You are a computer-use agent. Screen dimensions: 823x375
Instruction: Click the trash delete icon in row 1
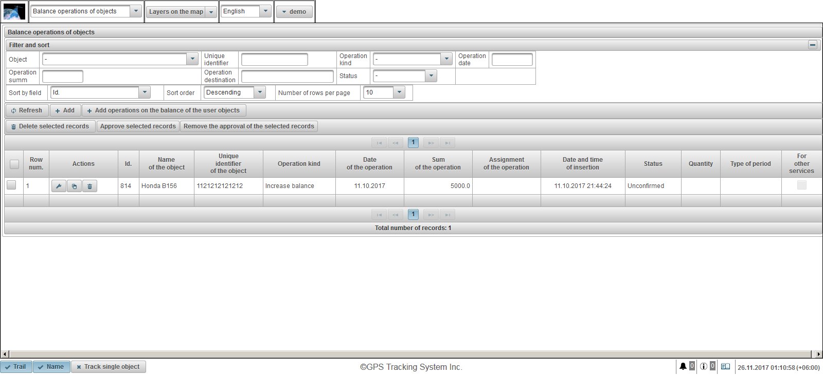pyautogui.click(x=90, y=186)
